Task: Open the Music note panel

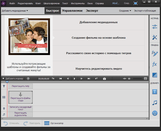Action: pyautogui.click(x=154, y=102)
